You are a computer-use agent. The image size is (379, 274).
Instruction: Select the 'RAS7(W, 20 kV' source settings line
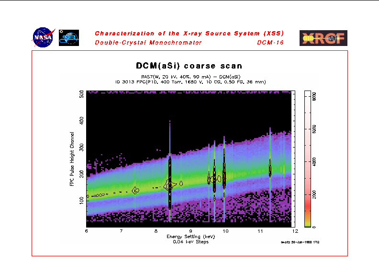tap(190, 77)
